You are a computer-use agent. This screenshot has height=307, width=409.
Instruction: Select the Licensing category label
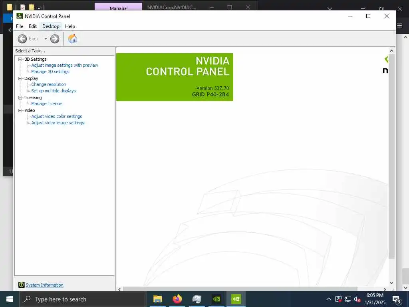(x=33, y=98)
